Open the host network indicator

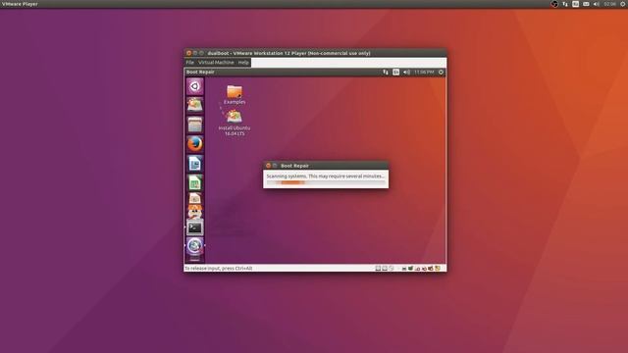click(565, 4)
